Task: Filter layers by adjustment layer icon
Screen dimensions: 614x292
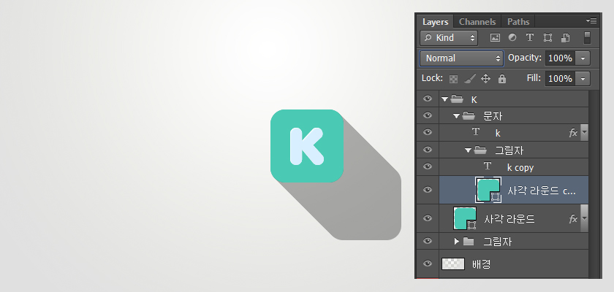Action: (512, 37)
